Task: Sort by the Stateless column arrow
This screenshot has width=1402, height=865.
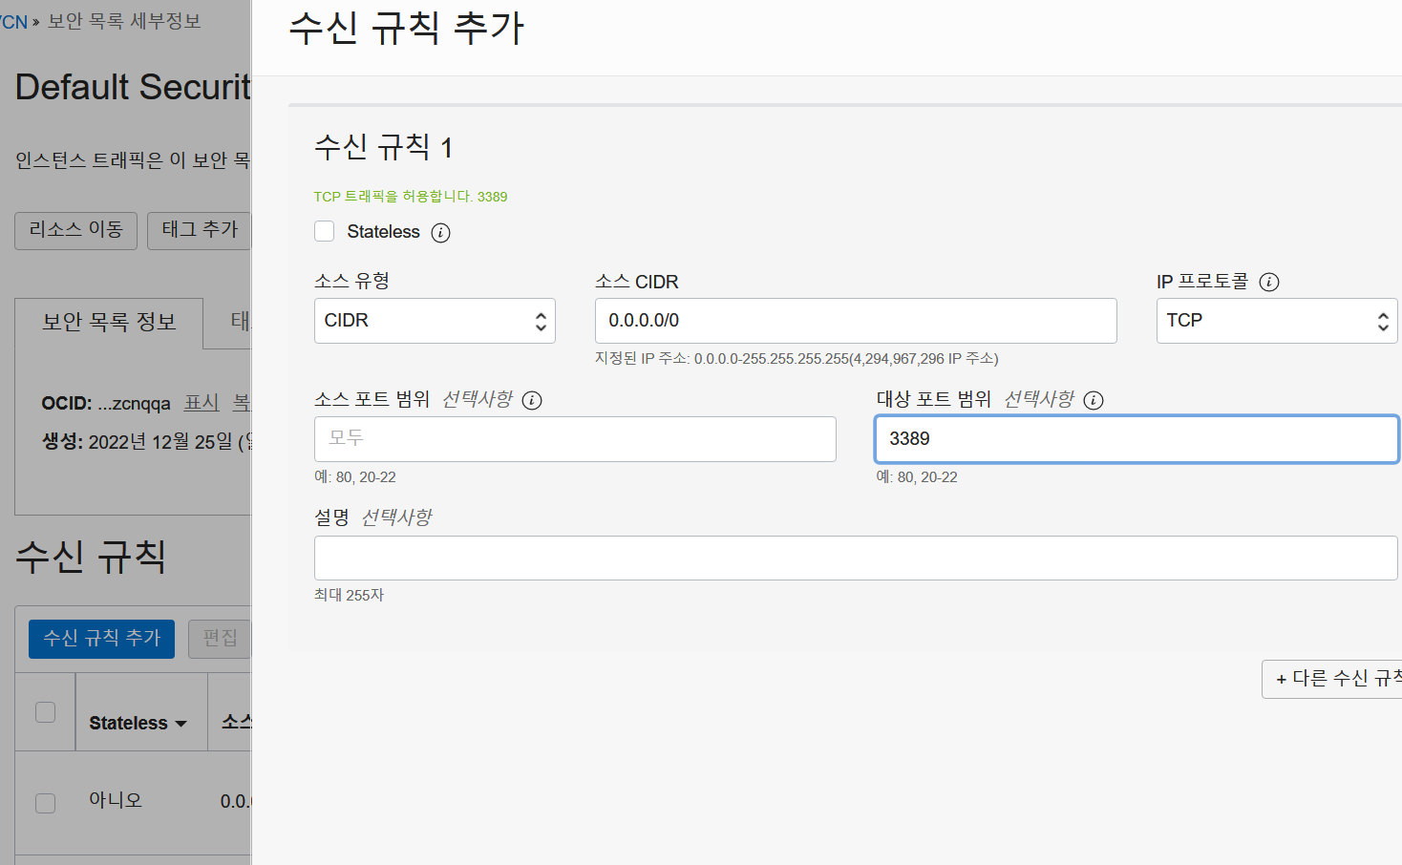Action: 181,724
